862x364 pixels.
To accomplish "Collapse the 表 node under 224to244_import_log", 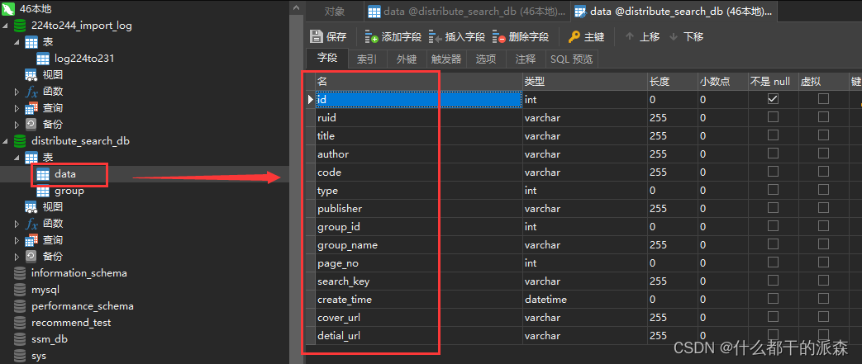I will click(x=17, y=42).
